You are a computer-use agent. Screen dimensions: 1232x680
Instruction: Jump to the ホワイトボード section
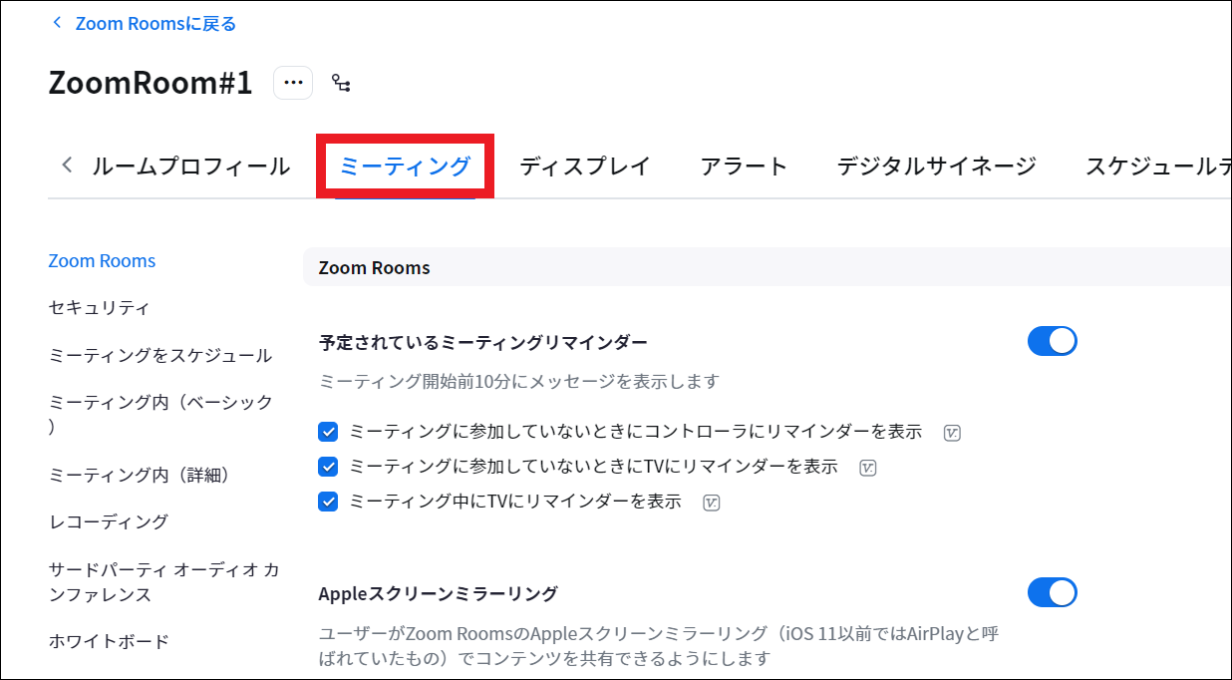tap(109, 641)
